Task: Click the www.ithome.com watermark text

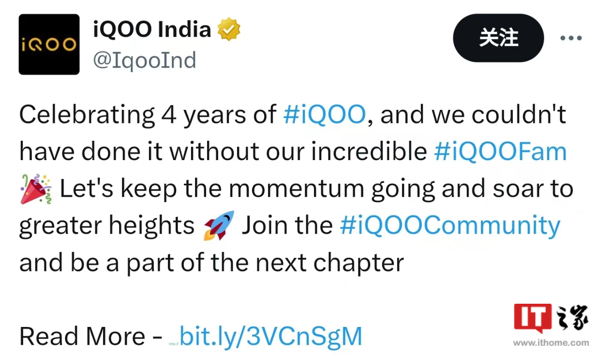Action: 551,343
